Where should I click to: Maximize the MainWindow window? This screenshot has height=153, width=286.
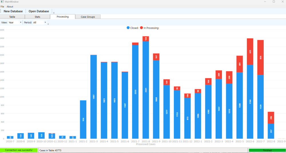click(x=274, y=2)
